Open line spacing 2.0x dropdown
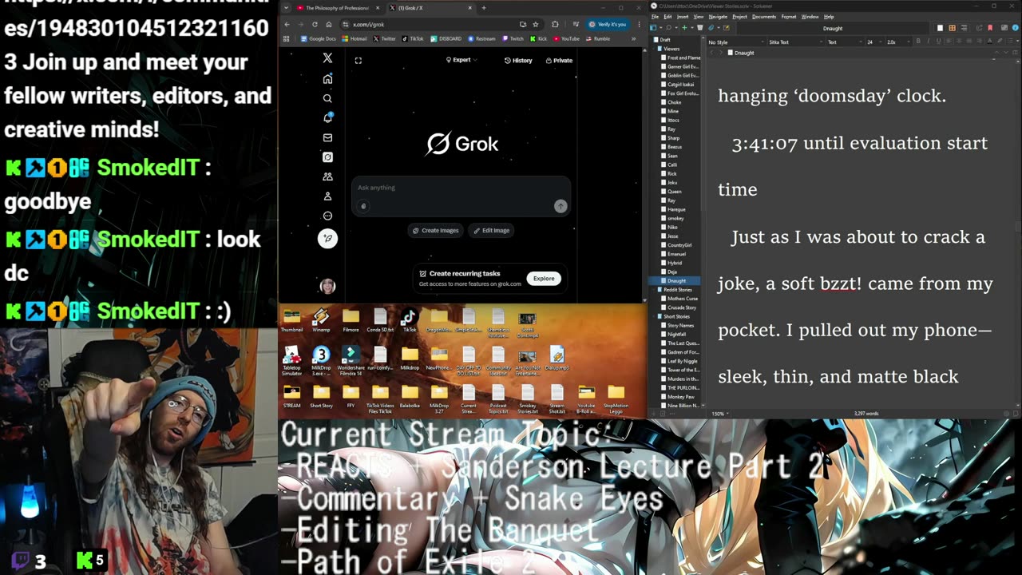 pyautogui.click(x=897, y=42)
